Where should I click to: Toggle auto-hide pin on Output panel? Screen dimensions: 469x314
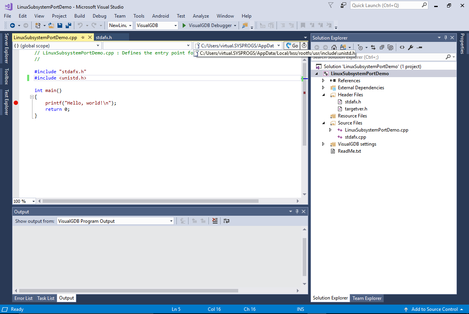coord(297,212)
